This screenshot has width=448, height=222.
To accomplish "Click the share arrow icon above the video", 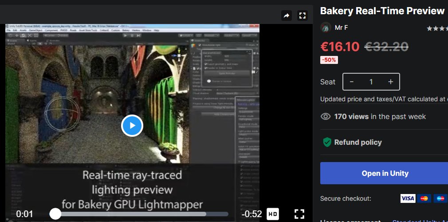I will (x=286, y=16).
